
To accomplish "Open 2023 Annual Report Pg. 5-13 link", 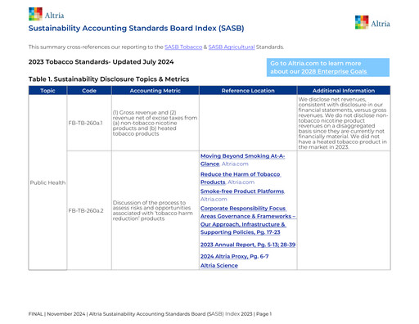I will point(248,245).
